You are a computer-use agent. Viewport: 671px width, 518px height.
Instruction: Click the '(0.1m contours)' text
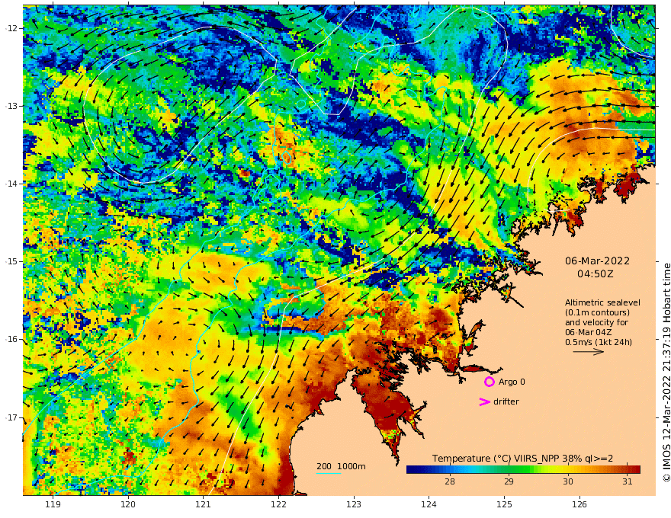[x=597, y=312]
